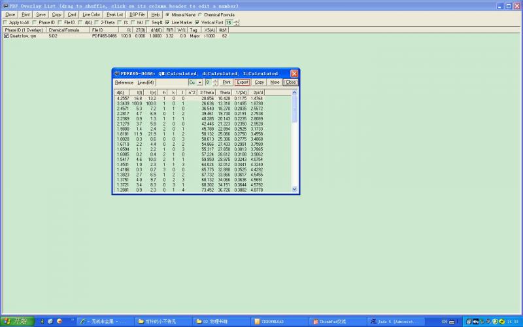
Task: Open the IDDOWNLOAD taskbar folder
Action: [x=280, y=322]
